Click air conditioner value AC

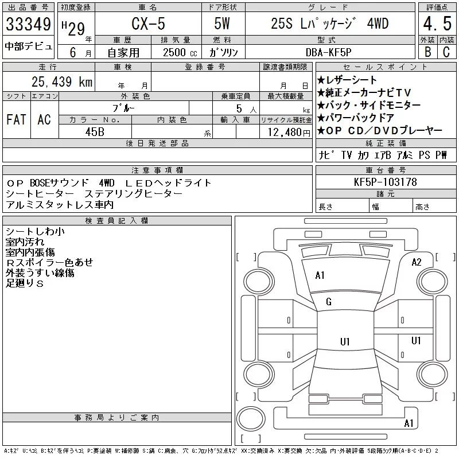(44, 119)
